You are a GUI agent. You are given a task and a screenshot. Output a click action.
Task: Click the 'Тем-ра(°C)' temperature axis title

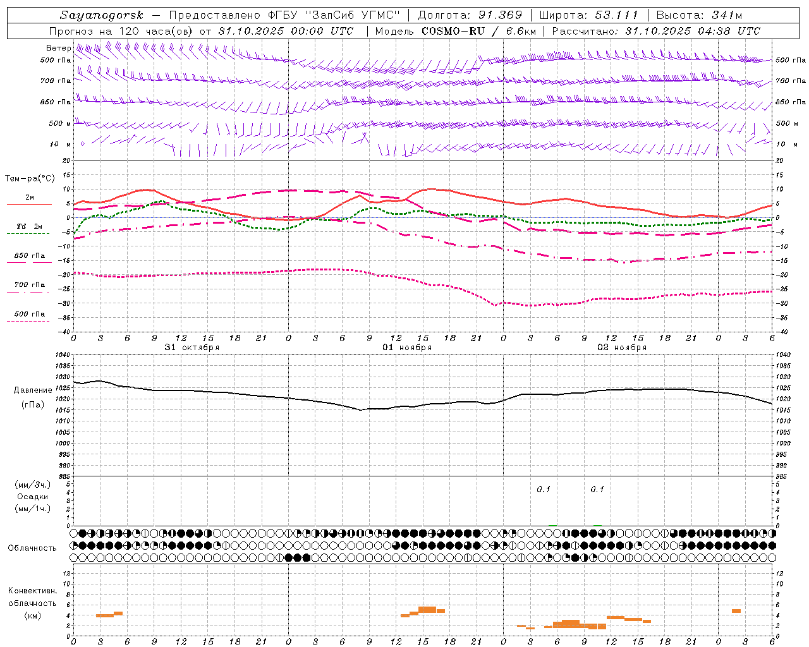pyautogui.click(x=30, y=179)
